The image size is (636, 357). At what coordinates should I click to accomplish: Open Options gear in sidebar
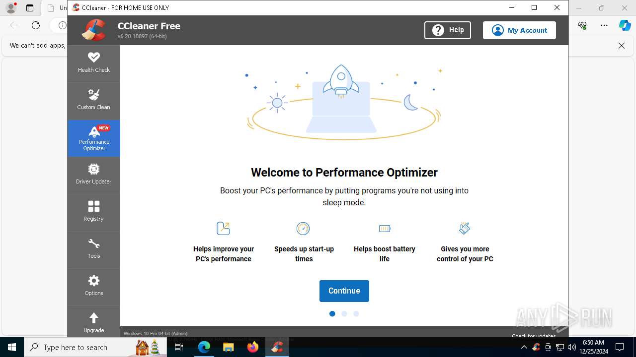[x=93, y=287]
